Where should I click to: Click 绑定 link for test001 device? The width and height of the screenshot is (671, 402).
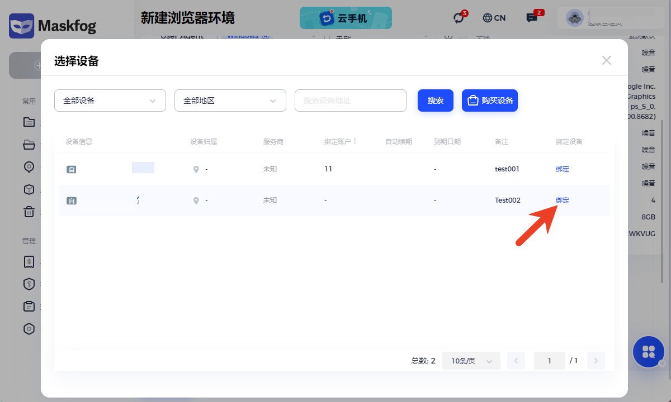[562, 169]
